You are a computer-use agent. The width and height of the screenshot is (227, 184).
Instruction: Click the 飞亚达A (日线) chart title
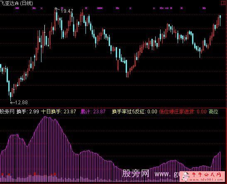click(x=16, y=3)
